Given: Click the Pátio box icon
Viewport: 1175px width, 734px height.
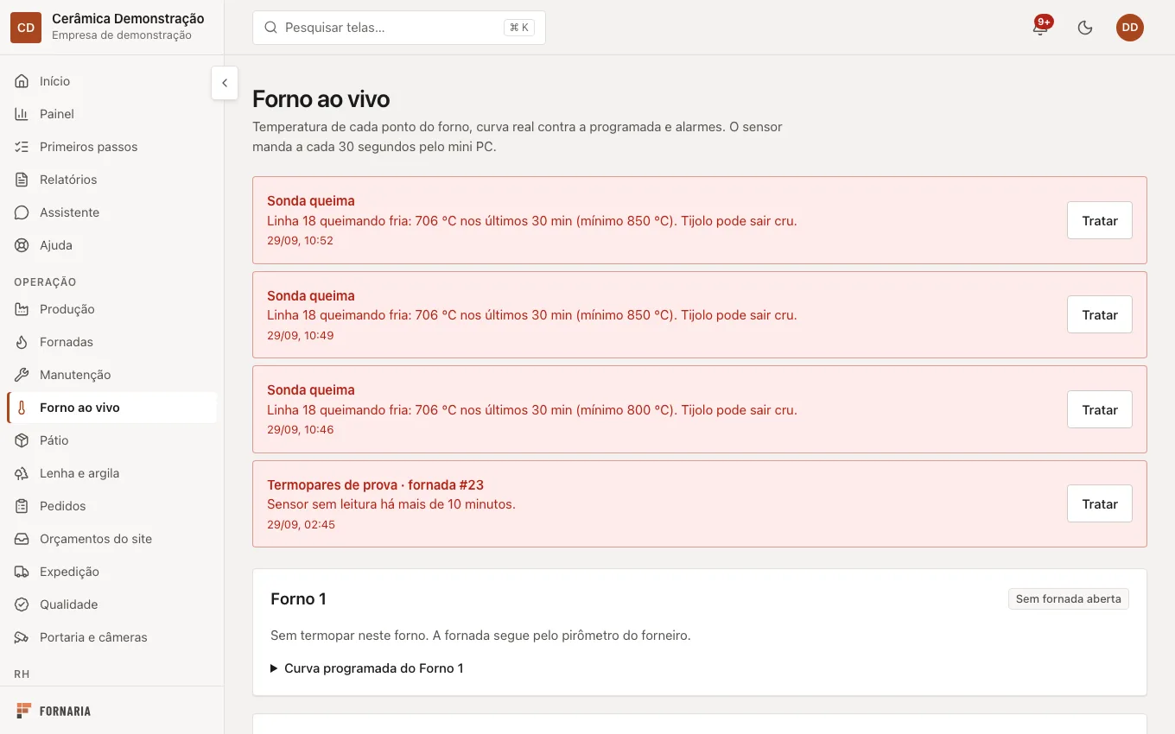Looking at the screenshot, I should [x=22, y=440].
